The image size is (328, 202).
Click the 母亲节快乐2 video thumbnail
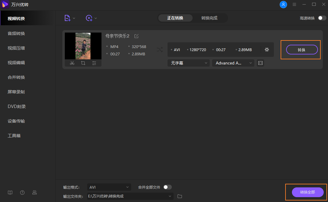pos(83,46)
